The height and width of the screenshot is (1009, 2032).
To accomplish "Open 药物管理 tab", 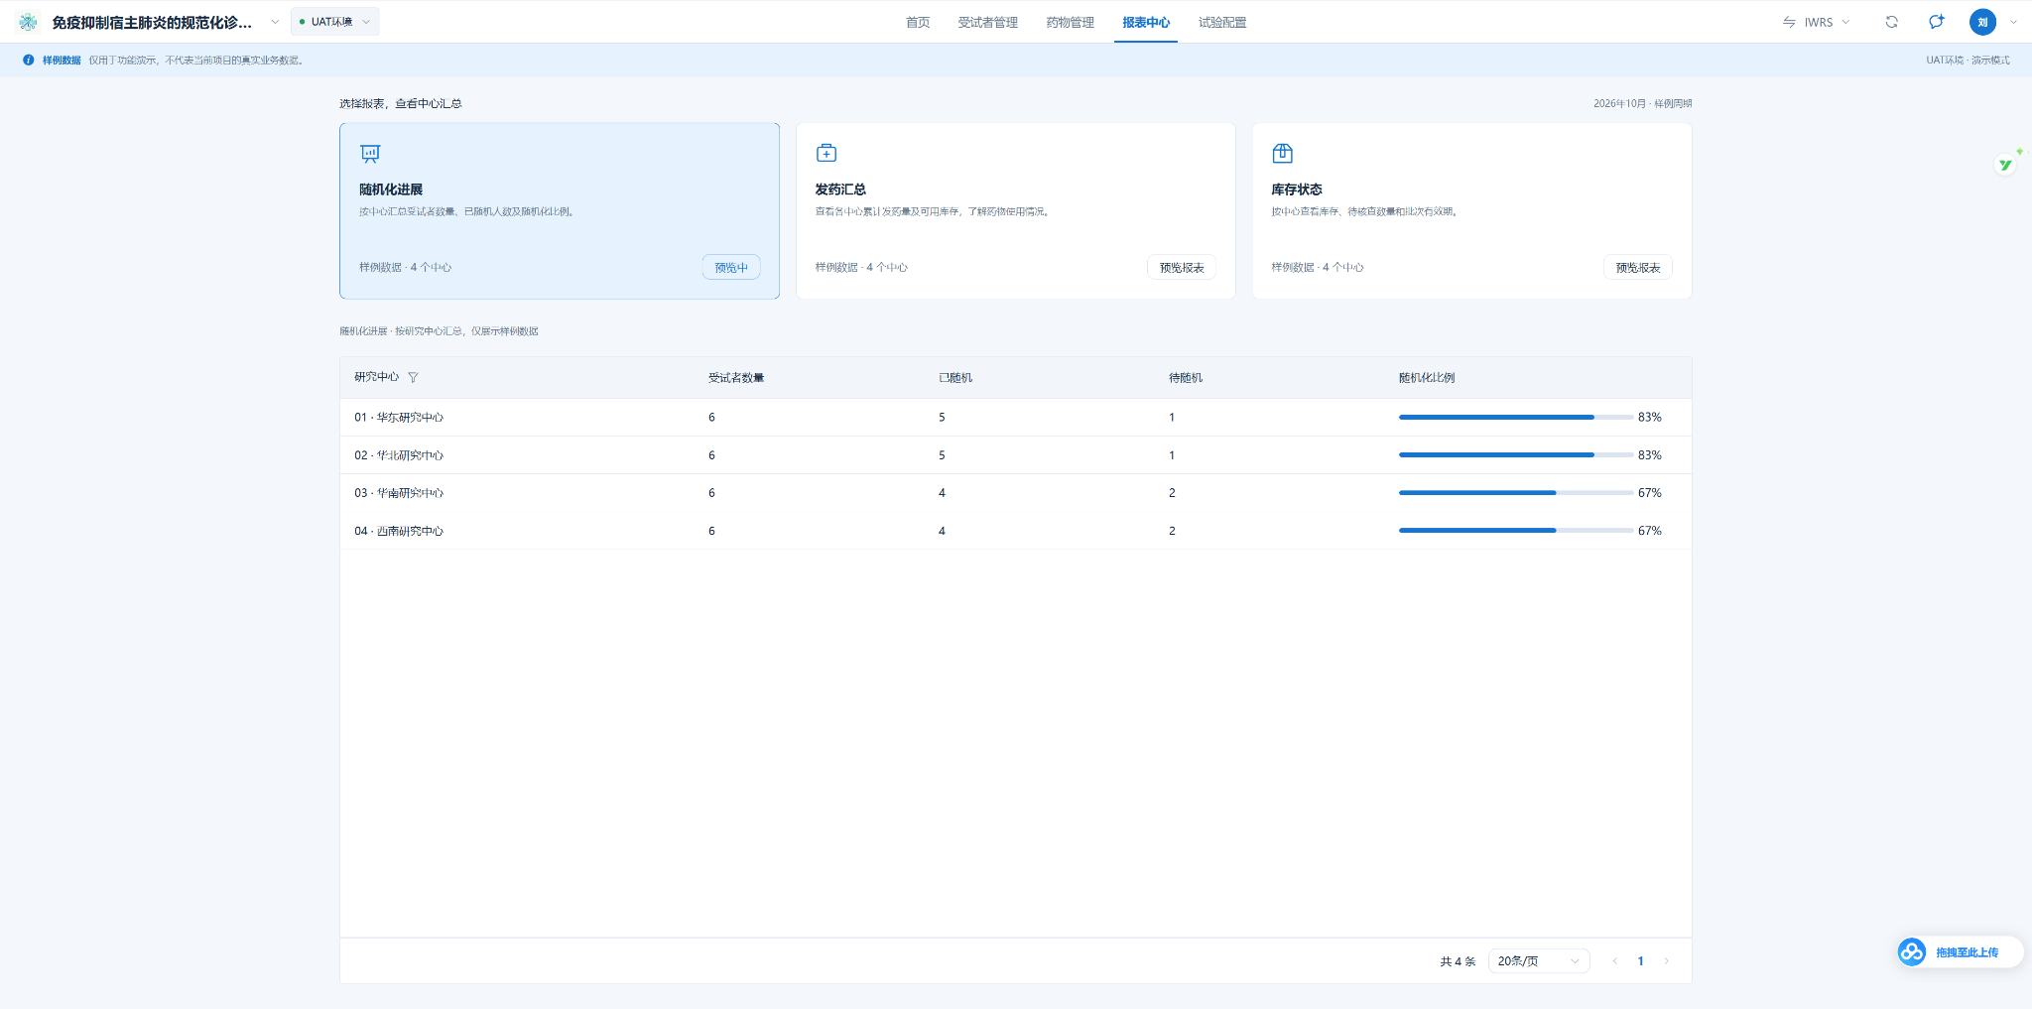I will [x=1070, y=22].
